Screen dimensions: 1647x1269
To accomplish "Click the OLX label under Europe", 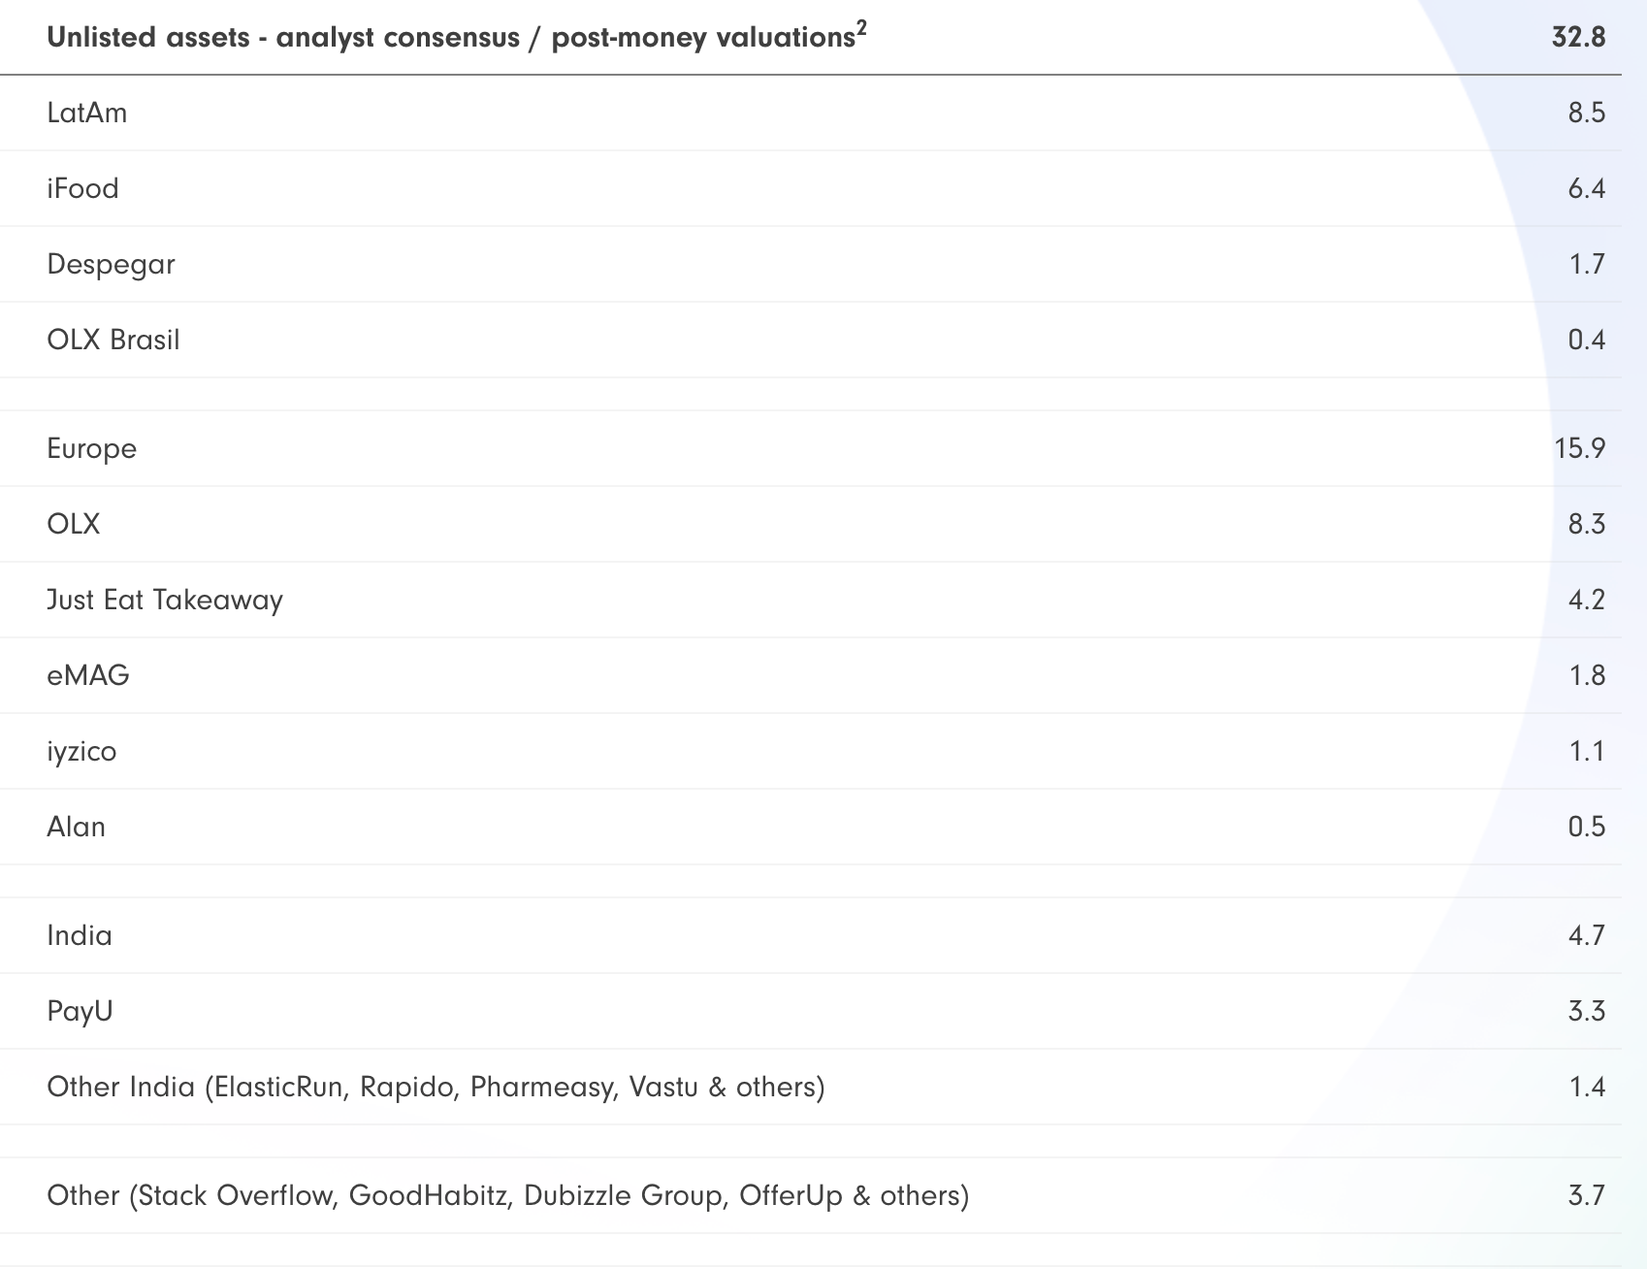I will (74, 524).
